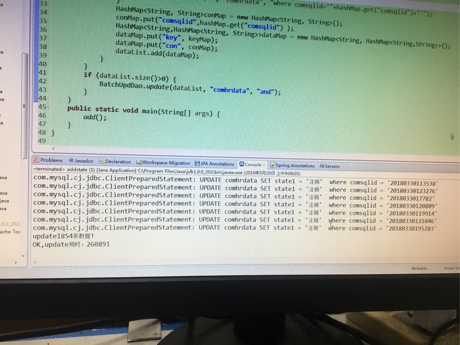This screenshot has height=345, width=460.
Task: Click the Writable status bar entry
Action: (x=419, y=268)
